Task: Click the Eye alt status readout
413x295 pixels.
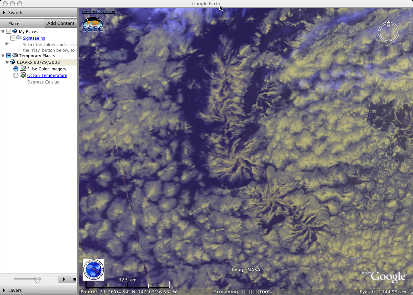Action: coord(383,292)
